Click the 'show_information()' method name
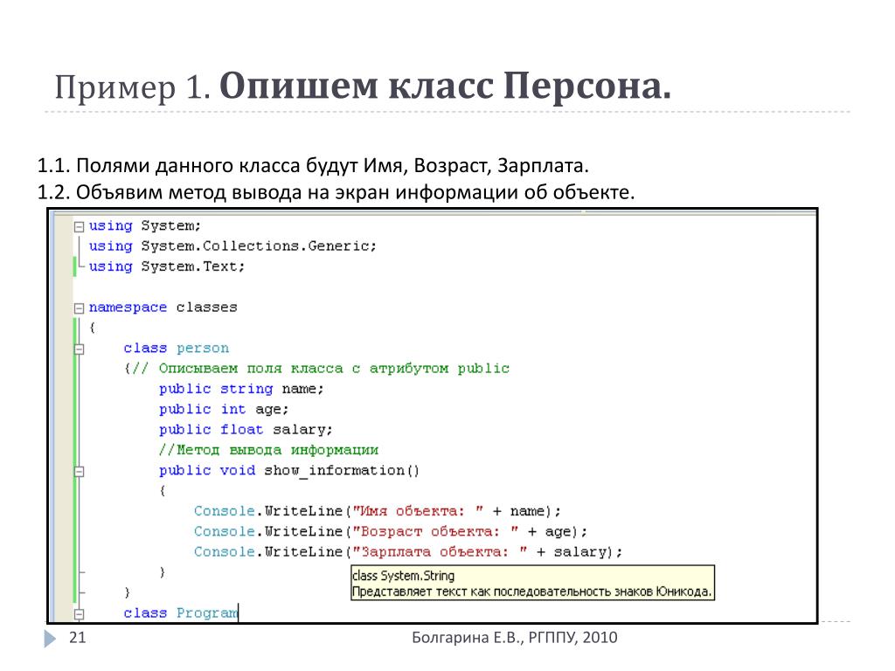Viewport: 895px width, 671px height. point(342,471)
